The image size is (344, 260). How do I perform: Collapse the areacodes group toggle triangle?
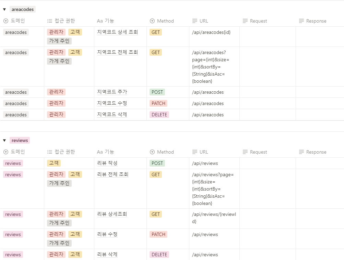pyautogui.click(x=4, y=10)
